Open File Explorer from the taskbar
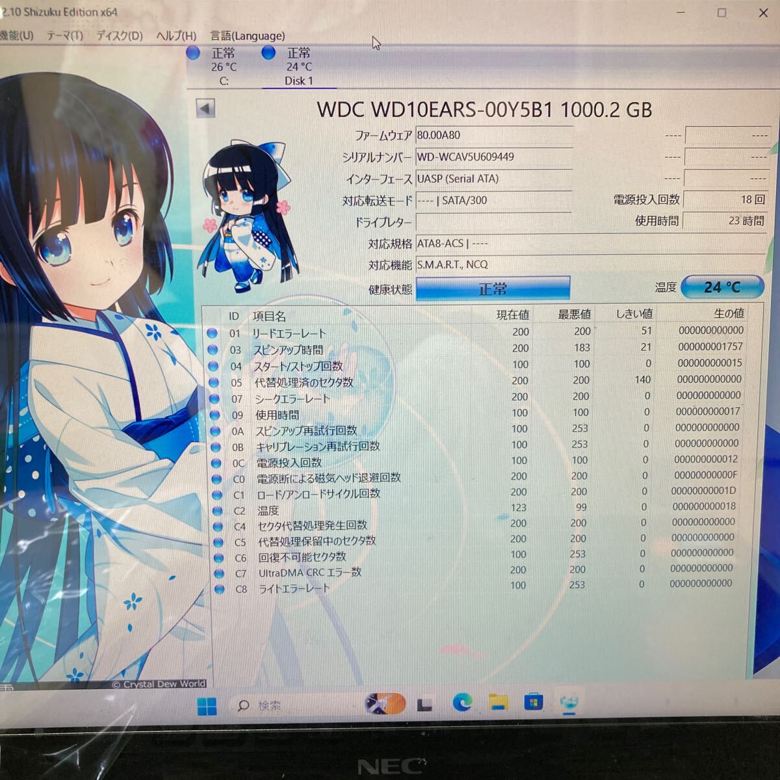This screenshot has height=780, width=780. pos(498,702)
